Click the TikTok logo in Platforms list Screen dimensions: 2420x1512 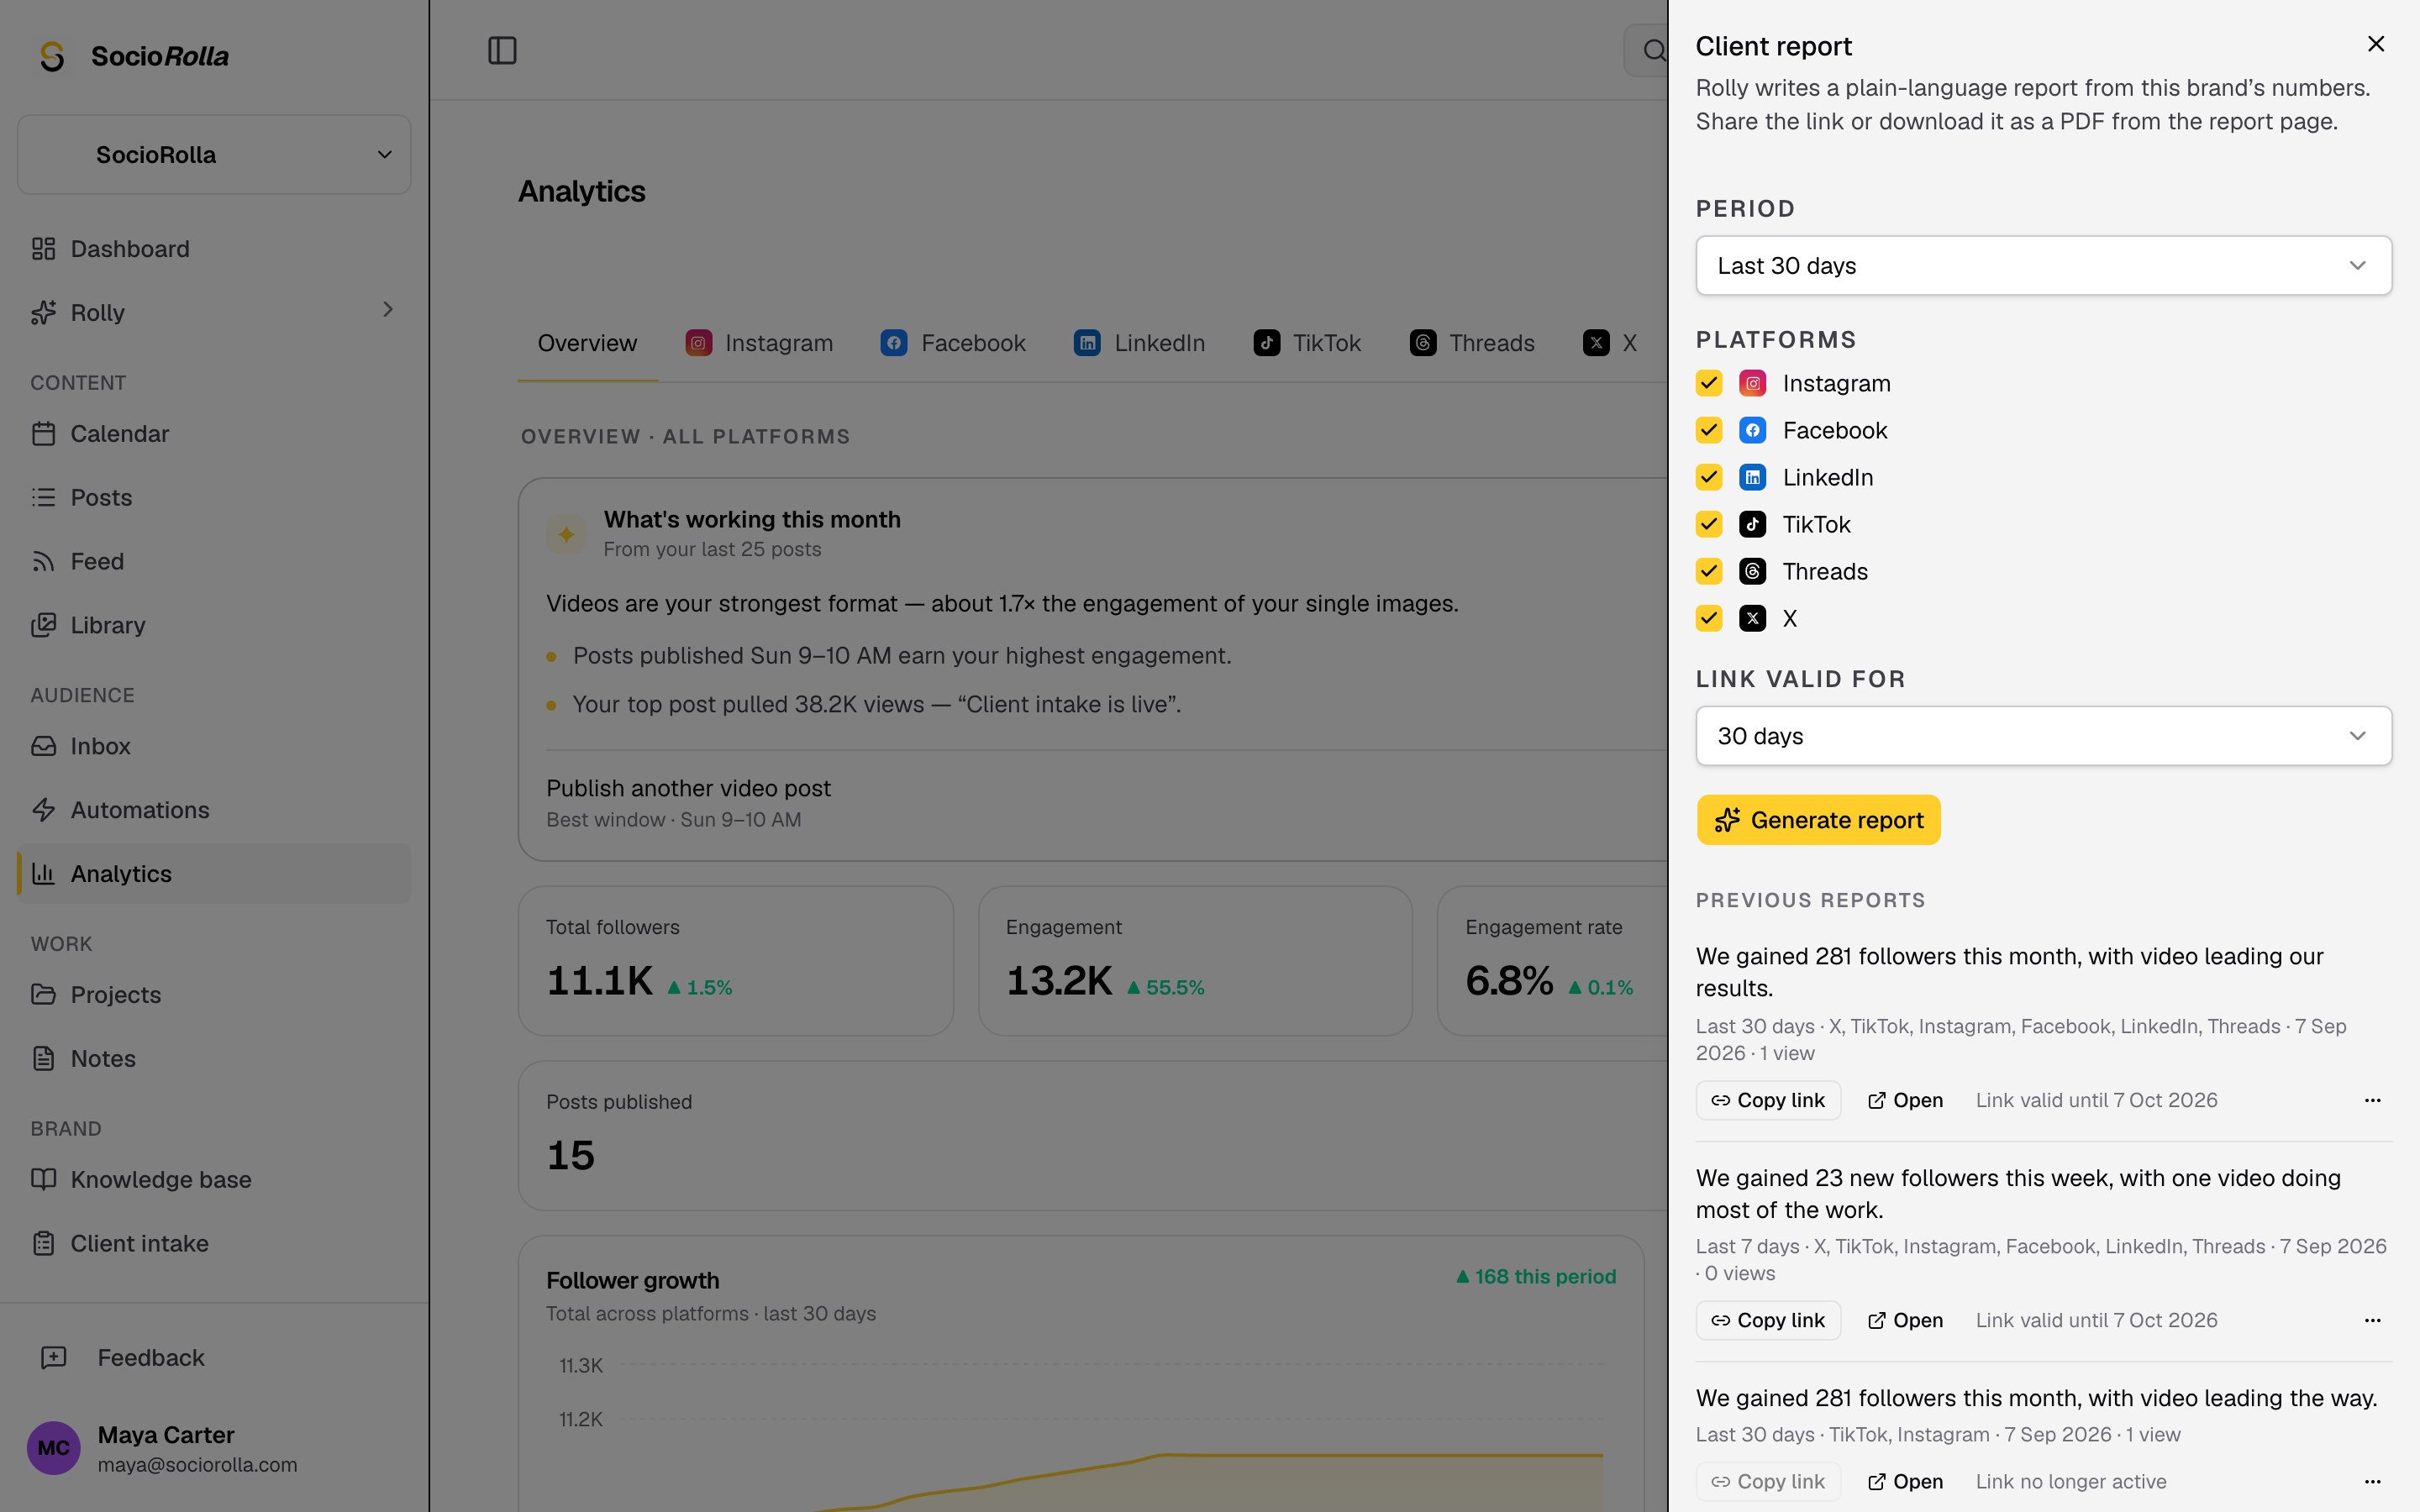[1752, 524]
